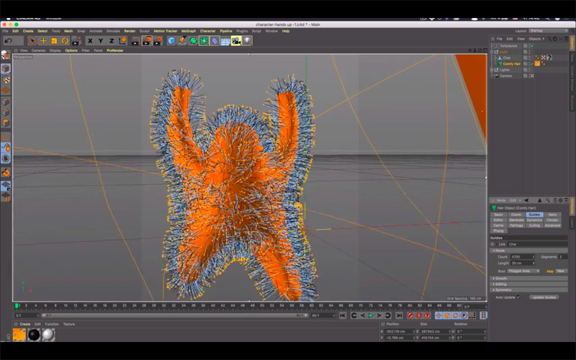Image resolution: width=576 pixels, height=360 pixels.
Task: Select the Live Selection tool
Action: pos(32,41)
